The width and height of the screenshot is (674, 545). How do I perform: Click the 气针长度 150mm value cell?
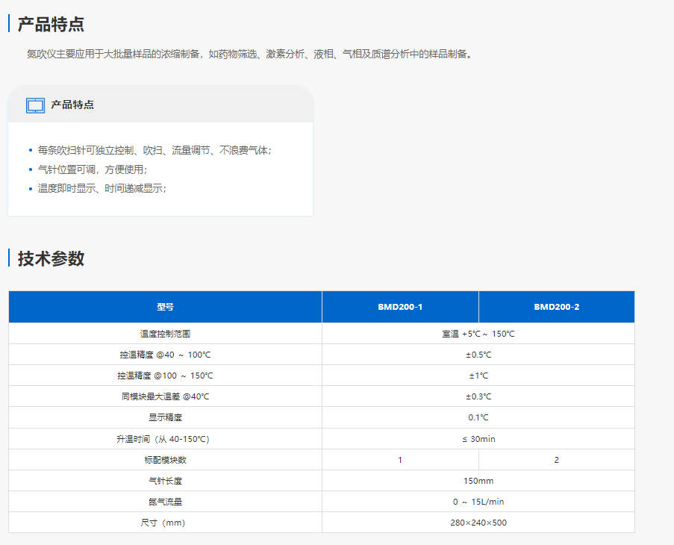pyautogui.click(x=478, y=481)
